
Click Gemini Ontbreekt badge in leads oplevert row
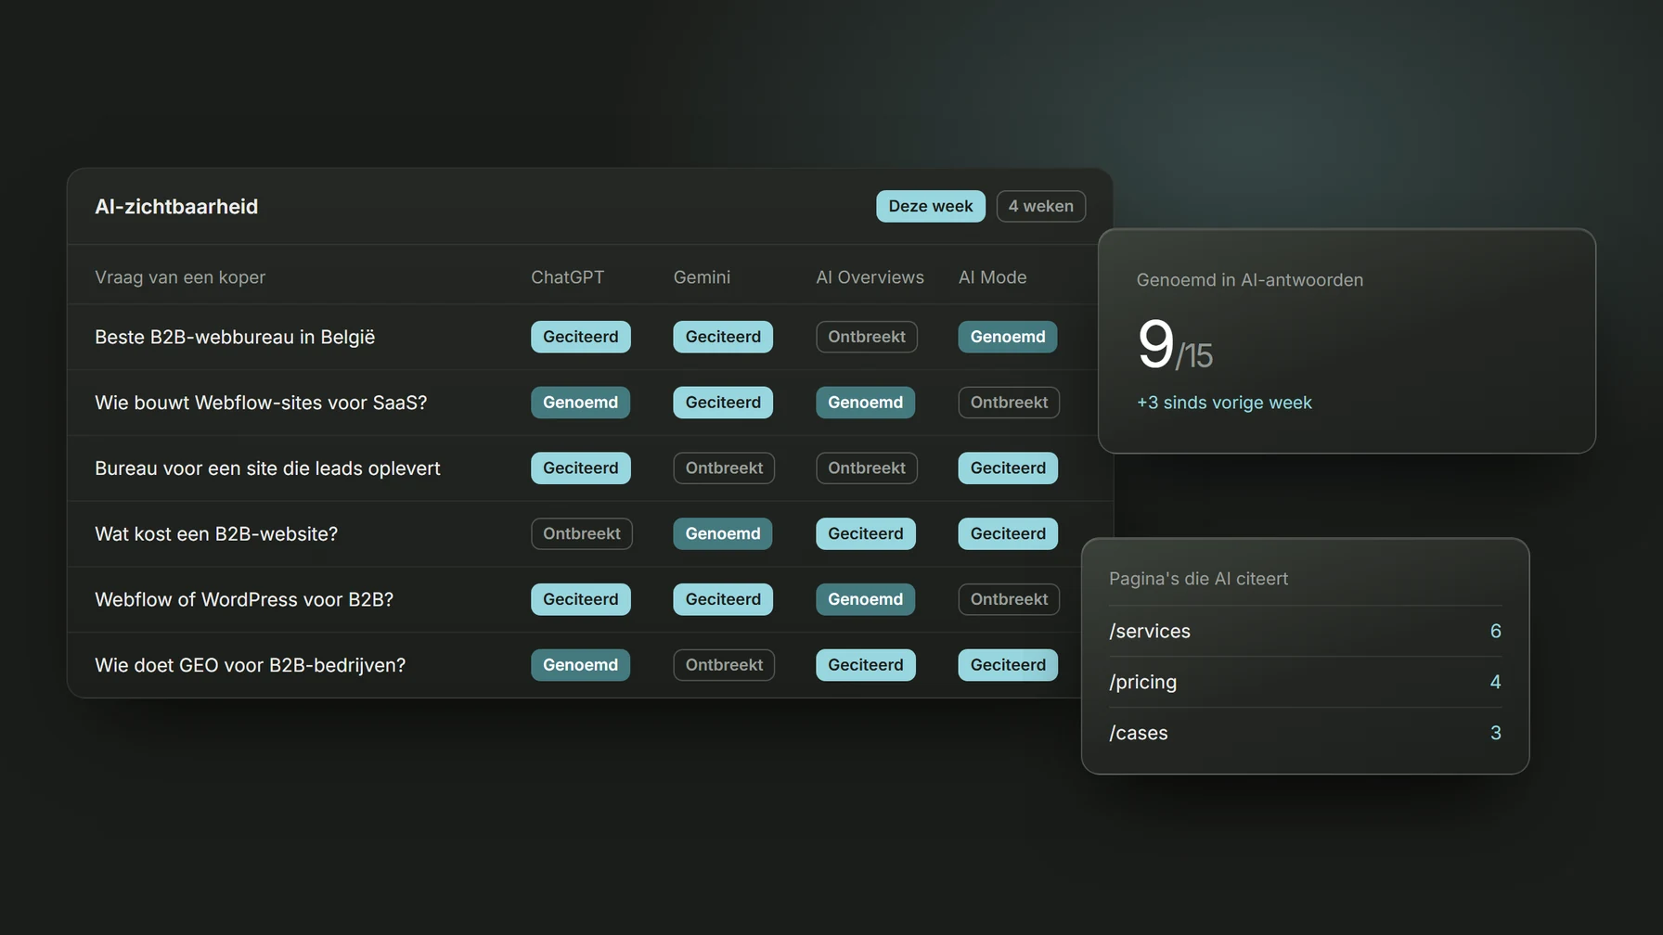pyautogui.click(x=724, y=468)
